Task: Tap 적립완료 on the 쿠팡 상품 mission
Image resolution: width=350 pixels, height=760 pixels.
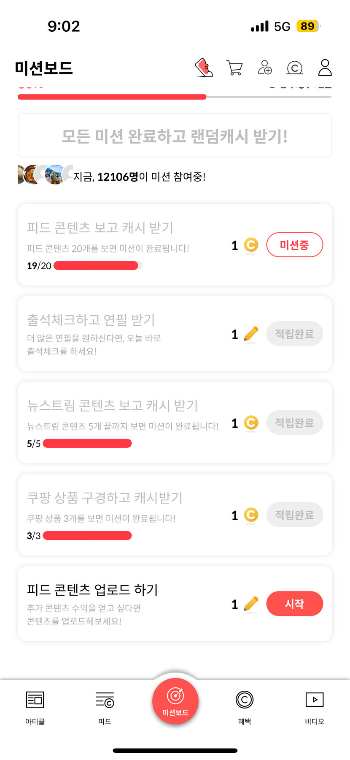Action: (x=294, y=515)
